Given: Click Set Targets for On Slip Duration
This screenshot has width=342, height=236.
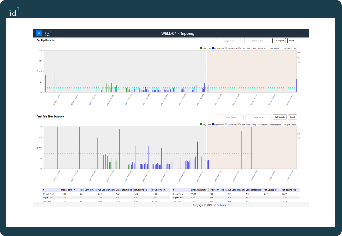Looking at the screenshot, I should click(279, 41).
